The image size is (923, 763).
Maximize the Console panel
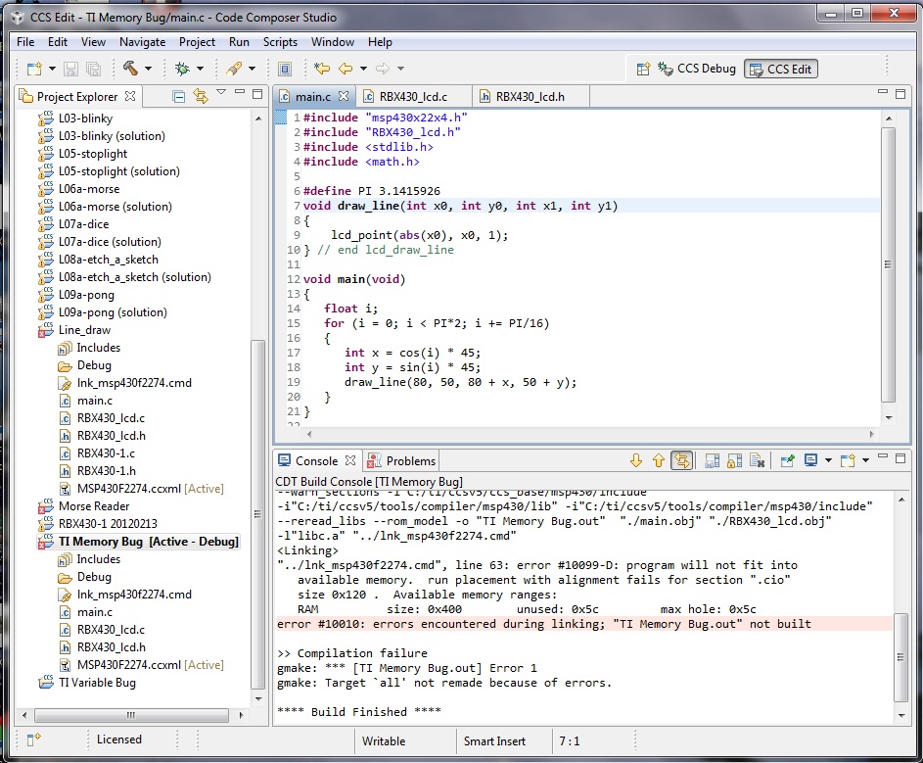click(900, 457)
